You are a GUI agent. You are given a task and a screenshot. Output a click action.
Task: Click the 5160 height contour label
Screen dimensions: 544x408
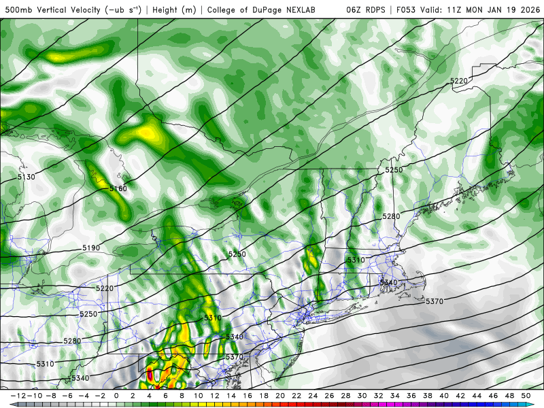tap(118, 188)
